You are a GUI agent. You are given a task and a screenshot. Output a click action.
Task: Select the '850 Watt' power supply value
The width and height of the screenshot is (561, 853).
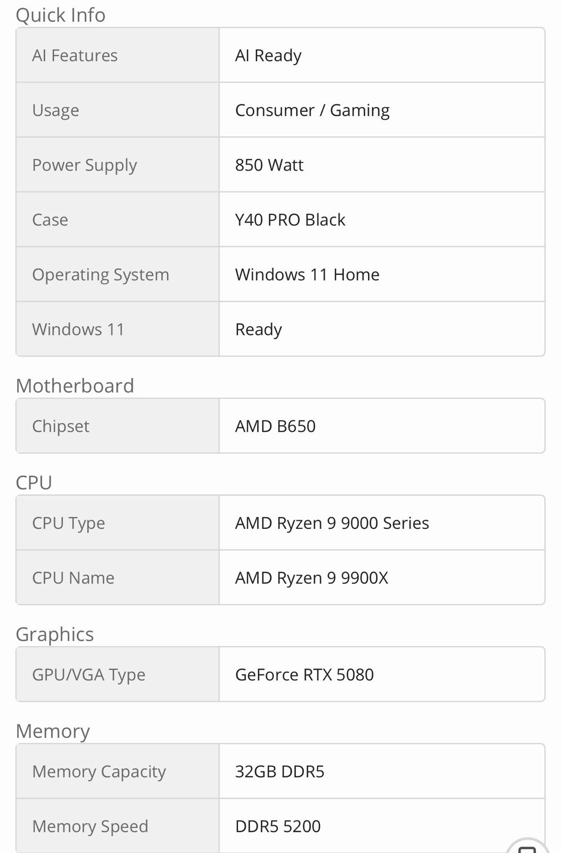pyautogui.click(x=269, y=165)
